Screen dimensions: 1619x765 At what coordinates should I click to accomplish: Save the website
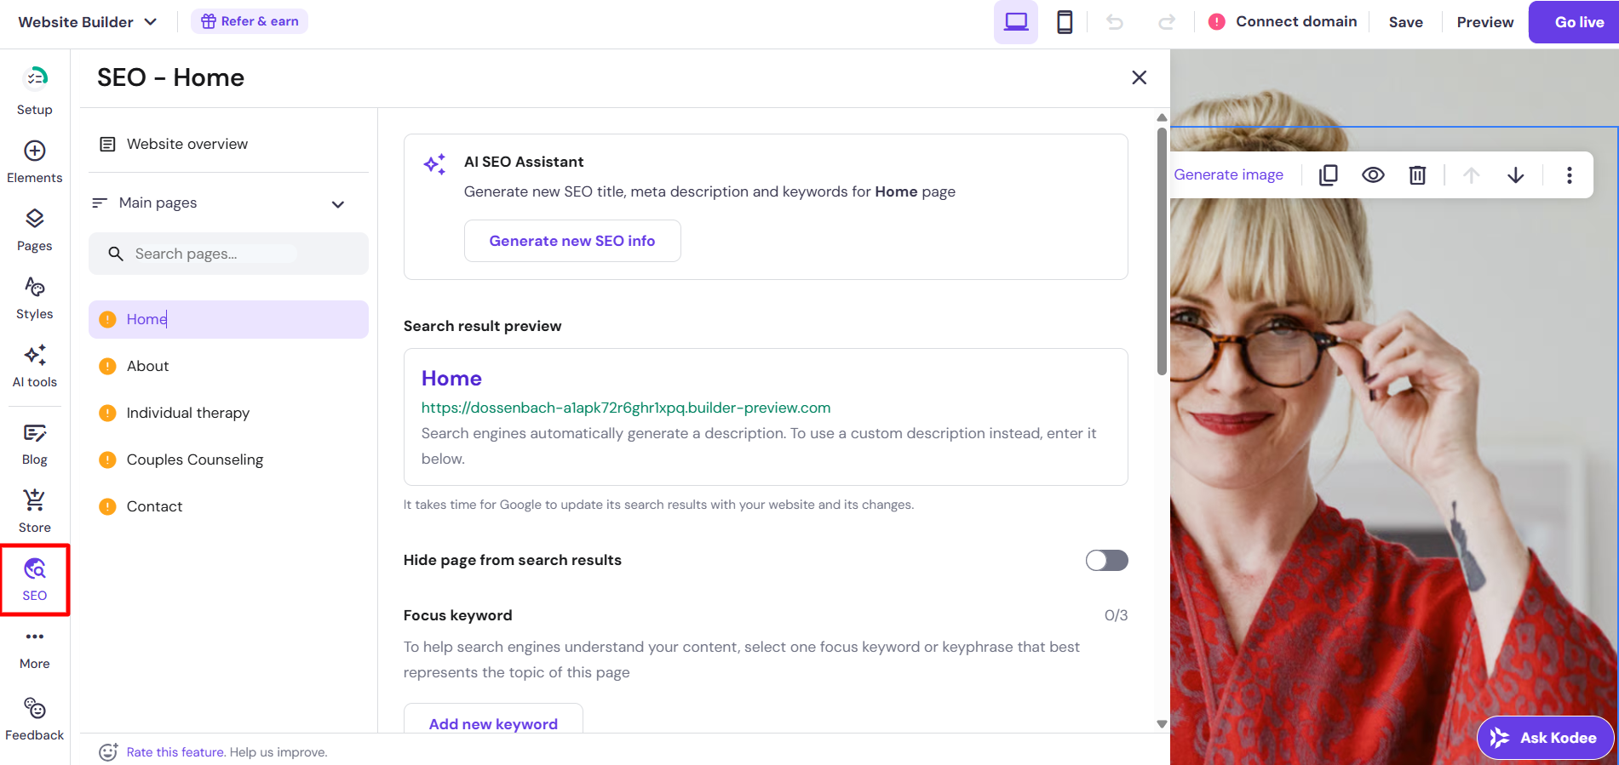[x=1405, y=22]
